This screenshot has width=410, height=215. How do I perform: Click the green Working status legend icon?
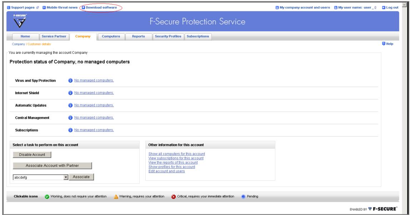(x=47, y=197)
